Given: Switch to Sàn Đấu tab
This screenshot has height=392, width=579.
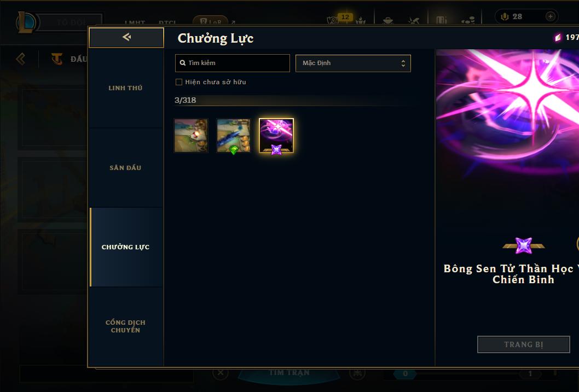Looking at the screenshot, I should [125, 168].
